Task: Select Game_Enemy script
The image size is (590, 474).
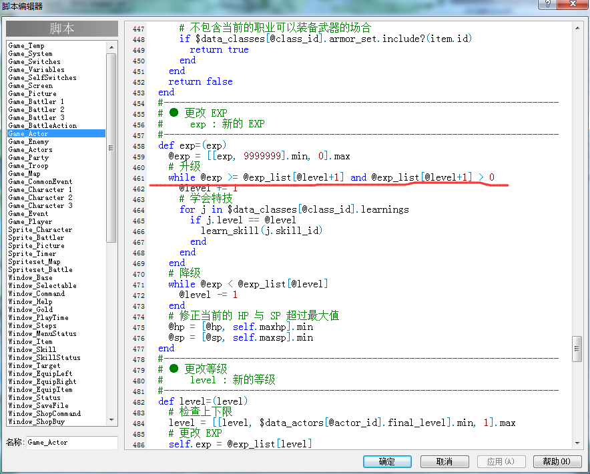Action: pyautogui.click(x=29, y=142)
